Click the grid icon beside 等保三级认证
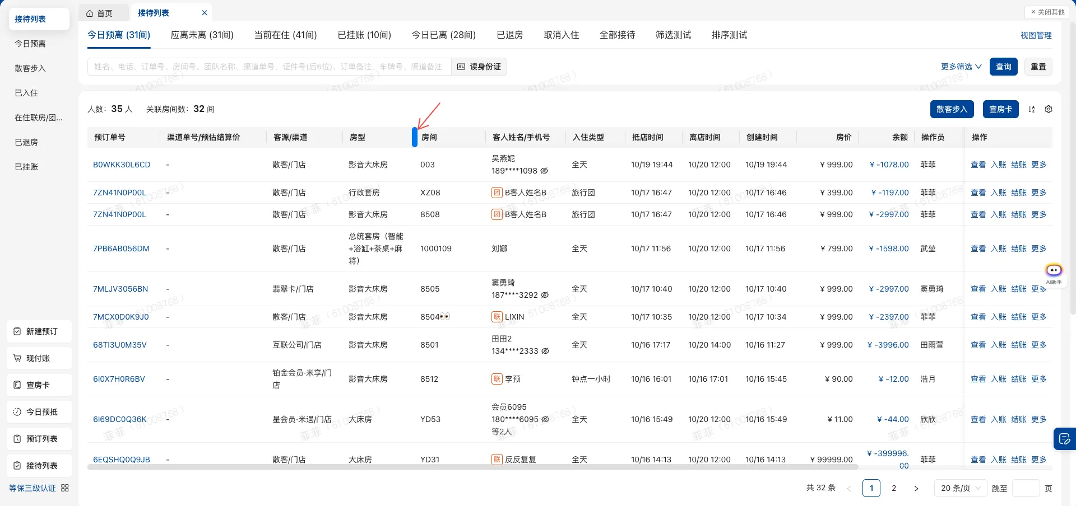The width and height of the screenshot is (1076, 506). 64,488
